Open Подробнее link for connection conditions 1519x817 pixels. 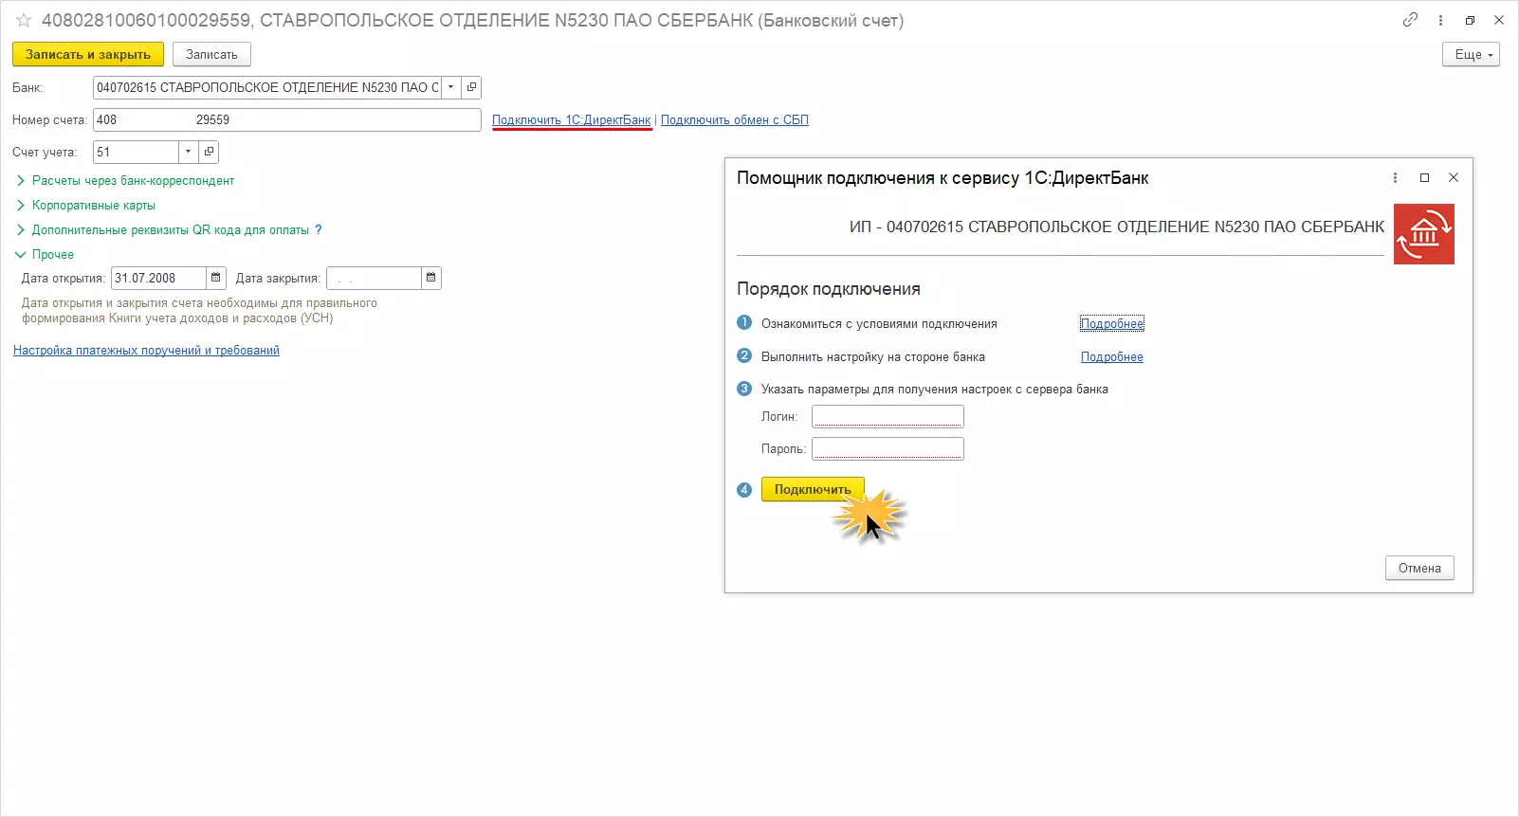(1112, 324)
